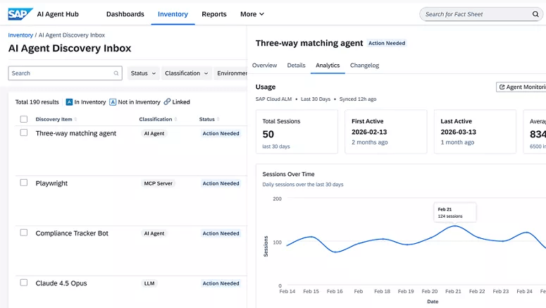This screenshot has width=546, height=308.
Task: Check the Playwright row checkbox
Action: click(x=24, y=183)
